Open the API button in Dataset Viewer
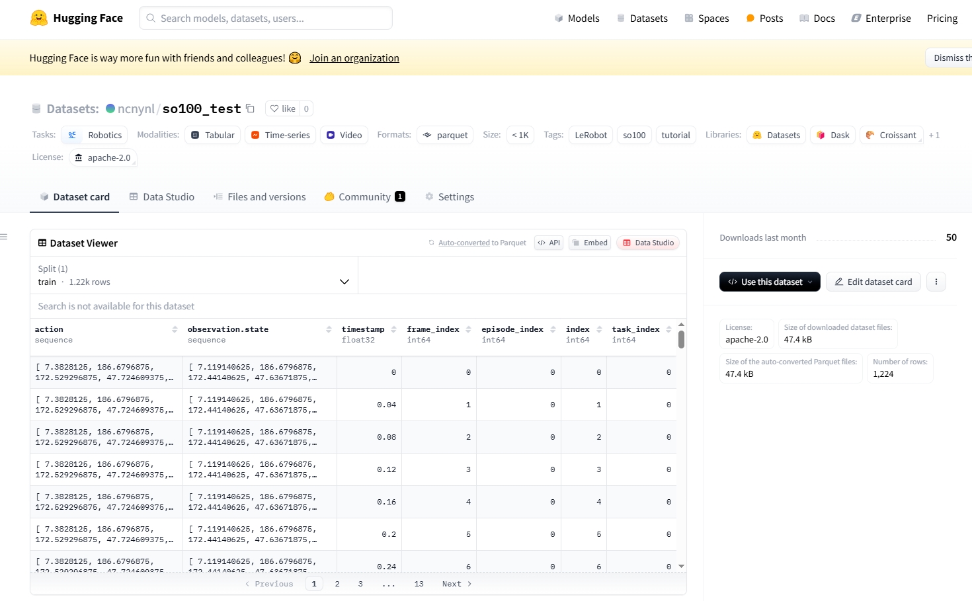This screenshot has width=972, height=601. click(x=549, y=243)
